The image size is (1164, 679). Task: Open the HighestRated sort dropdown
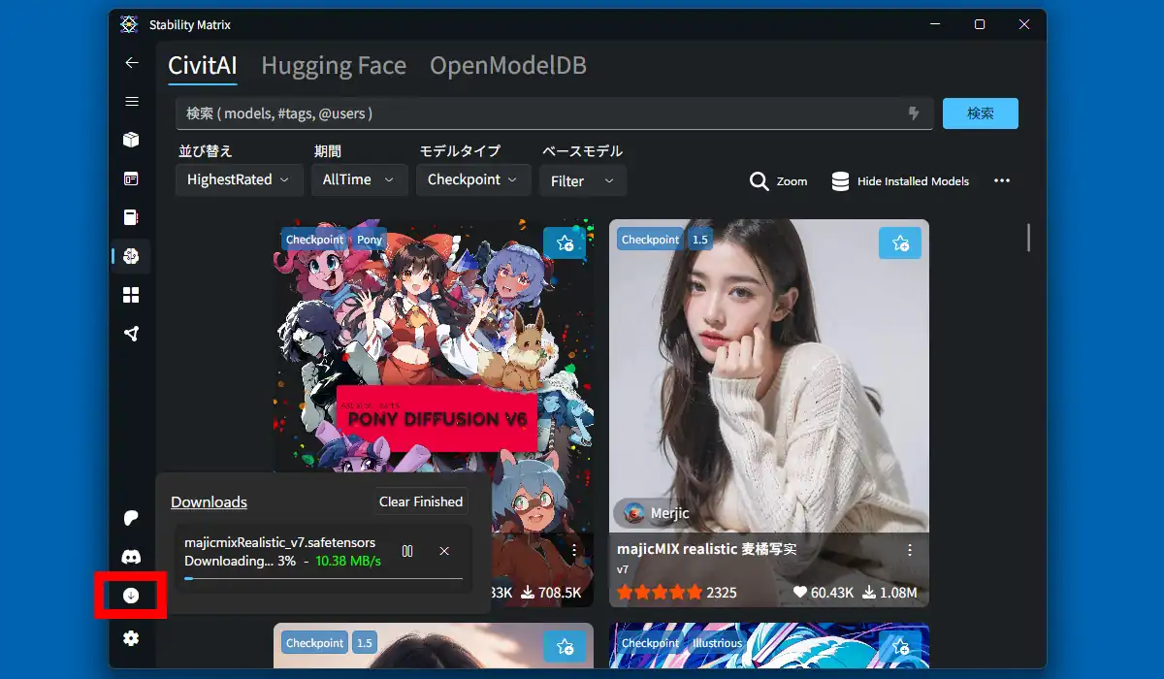[x=239, y=180]
